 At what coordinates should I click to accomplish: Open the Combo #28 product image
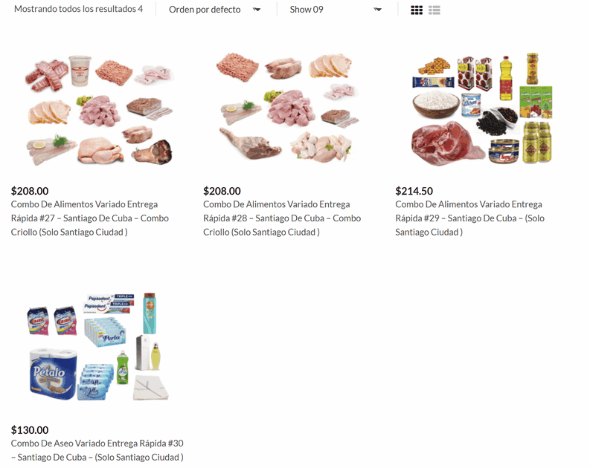coord(288,108)
